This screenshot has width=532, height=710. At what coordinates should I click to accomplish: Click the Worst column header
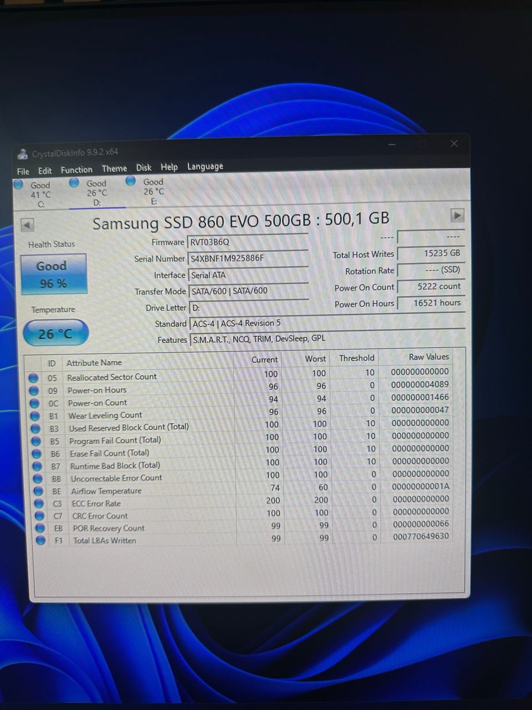[x=315, y=359]
